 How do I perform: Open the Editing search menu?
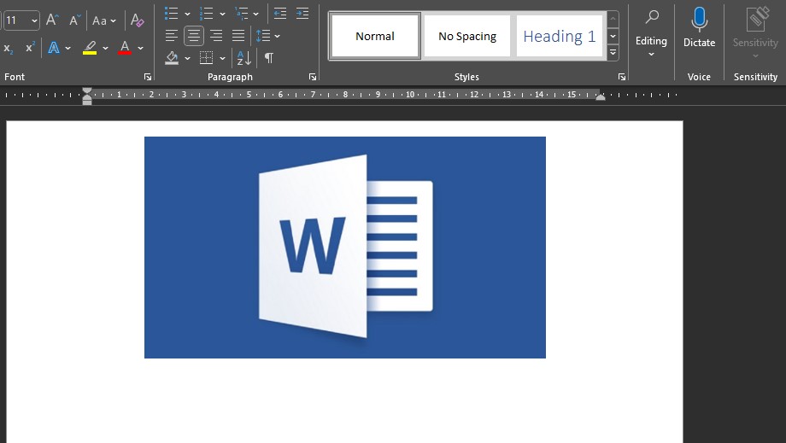(x=651, y=33)
